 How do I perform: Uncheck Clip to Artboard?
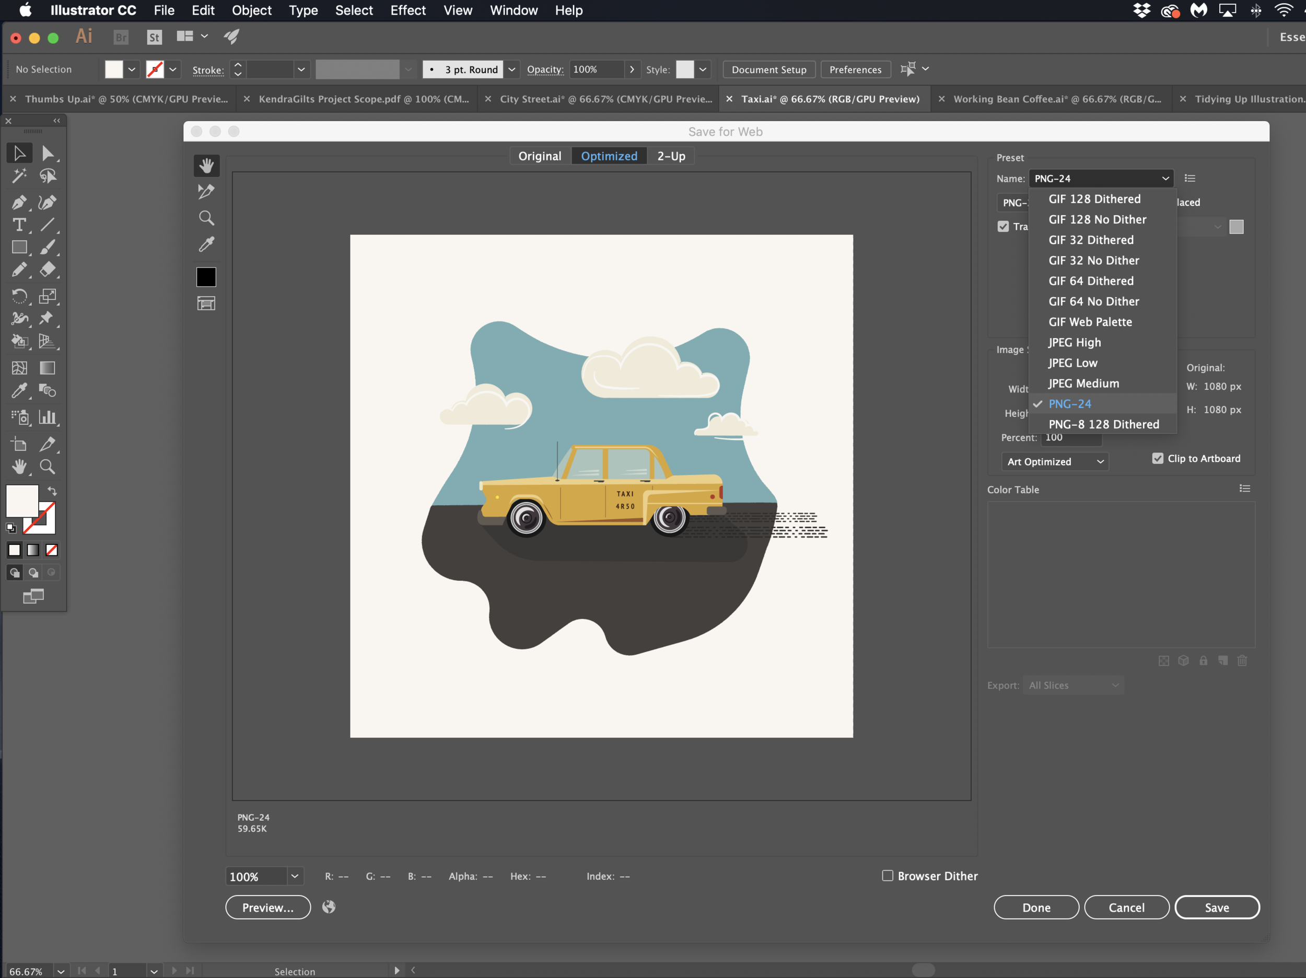coord(1157,458)
